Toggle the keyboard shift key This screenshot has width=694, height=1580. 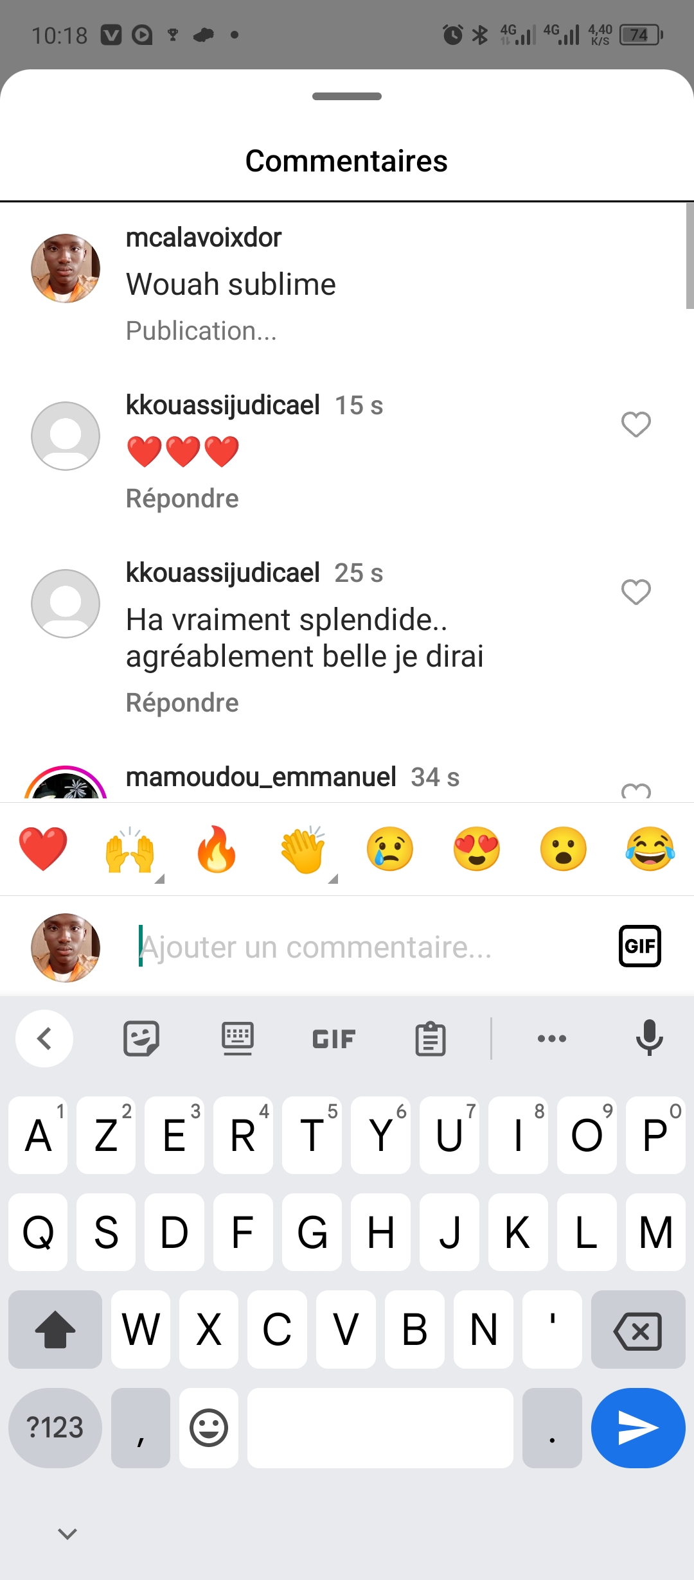tap(55, 1330)
